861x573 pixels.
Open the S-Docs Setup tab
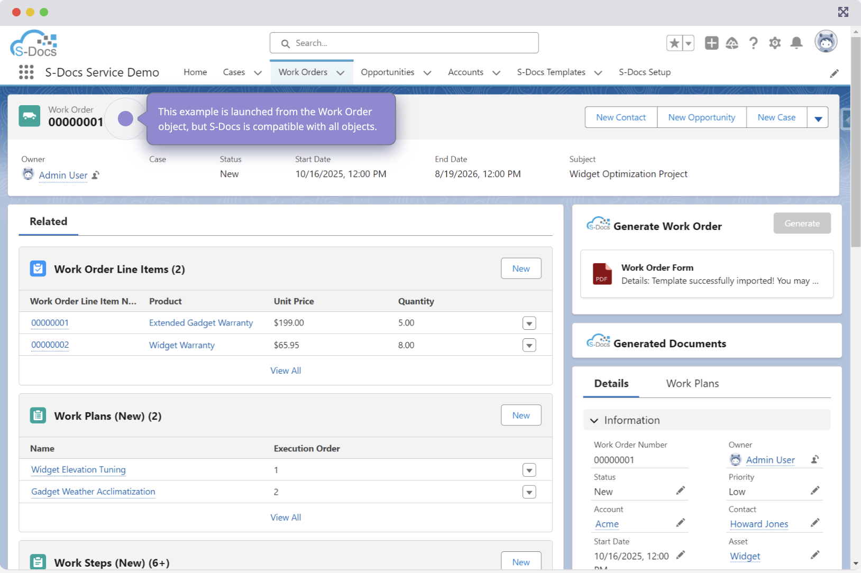click(645, 72)
